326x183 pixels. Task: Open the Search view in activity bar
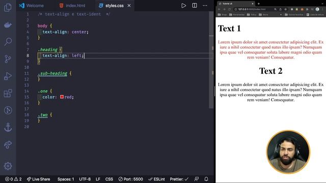click(x=8, y=42)
